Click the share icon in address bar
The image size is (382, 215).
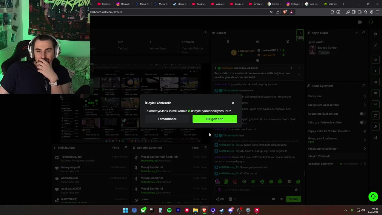point(278,12)
